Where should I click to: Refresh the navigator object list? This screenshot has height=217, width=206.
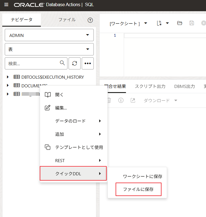74,63
